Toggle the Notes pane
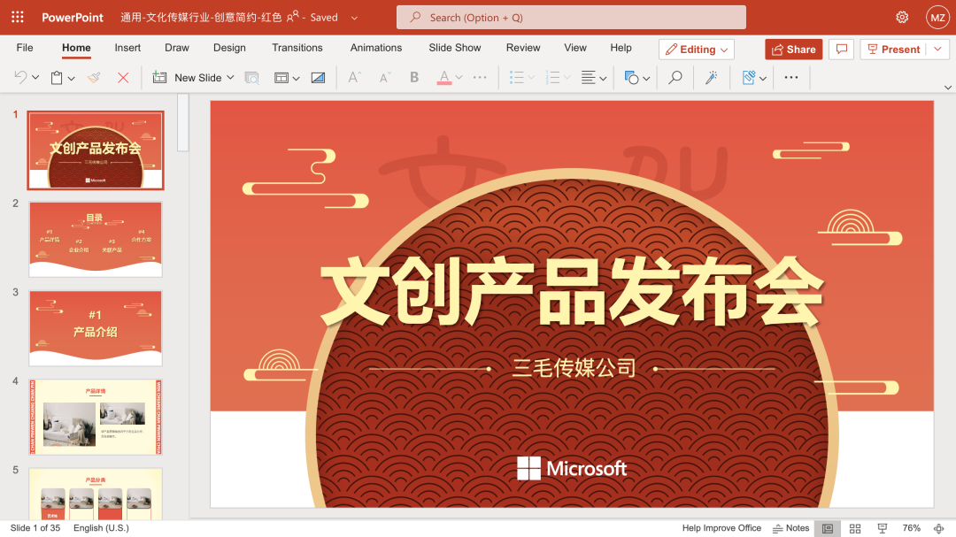 coord(790,528)
